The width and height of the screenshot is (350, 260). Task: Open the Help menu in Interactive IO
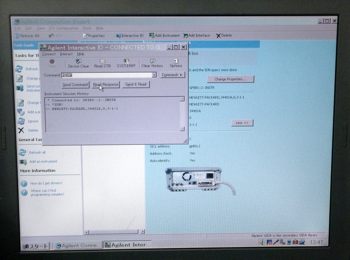point(81,54)
